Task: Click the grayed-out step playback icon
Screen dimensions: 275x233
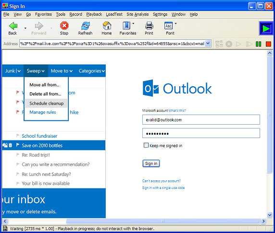Action: pos(249,44)
